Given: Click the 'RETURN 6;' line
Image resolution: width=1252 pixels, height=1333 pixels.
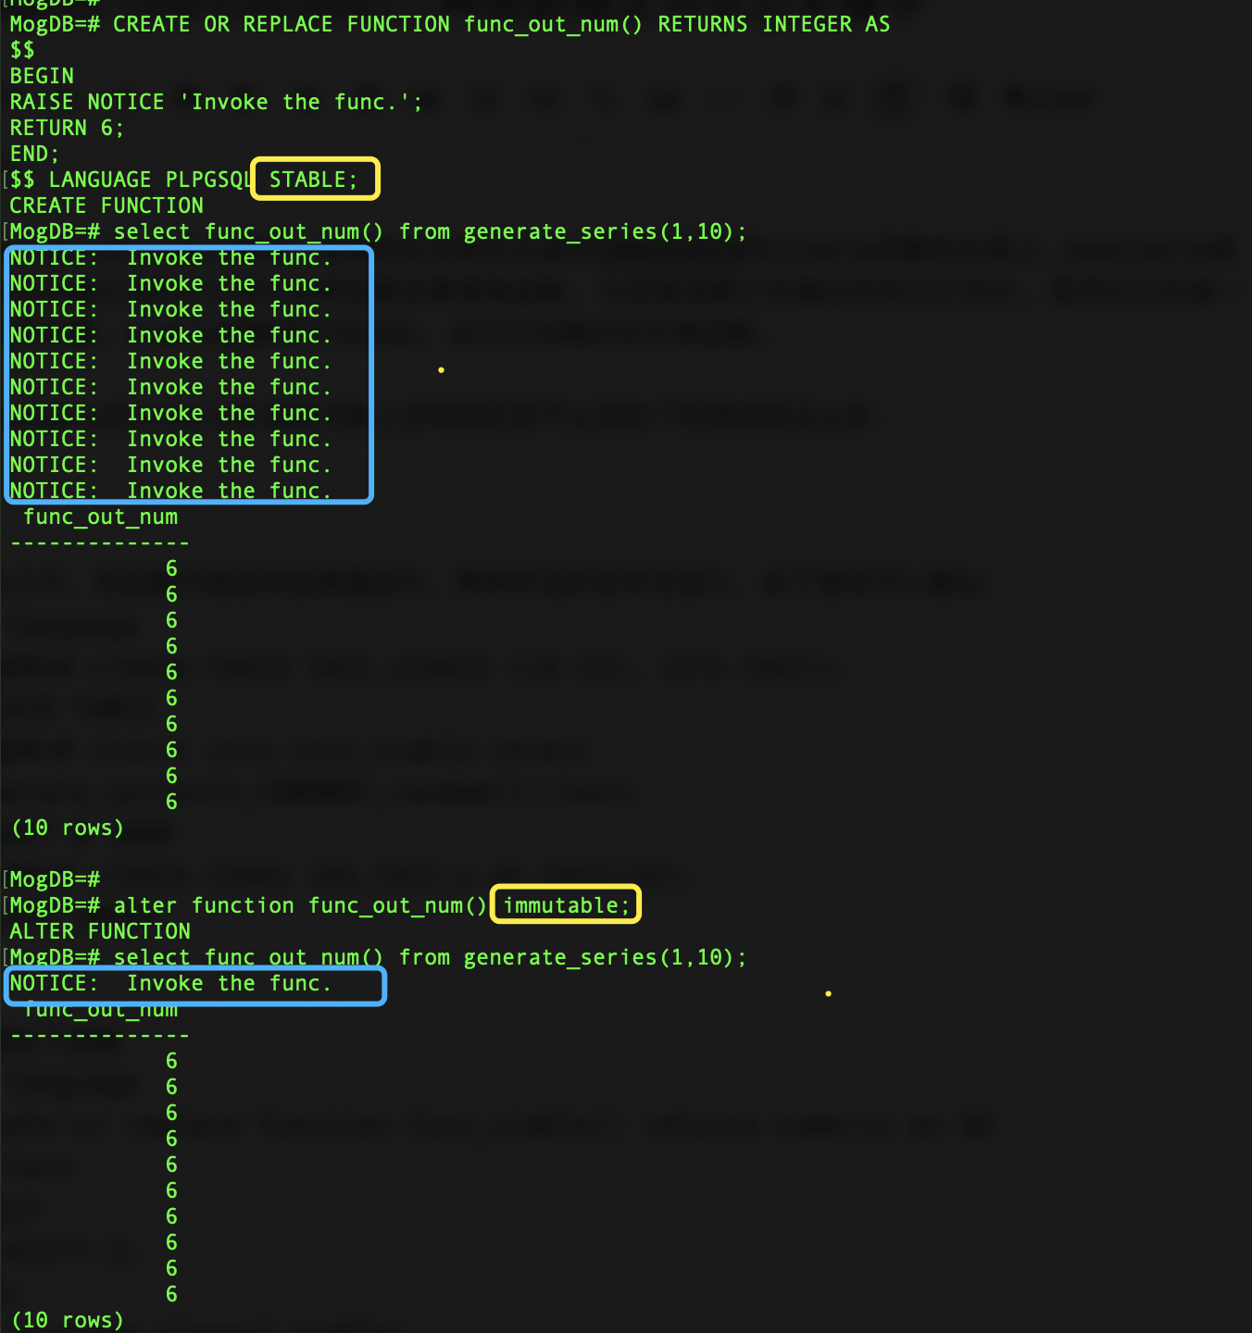Looking at the screenshot, I should [x=67, y=128].
